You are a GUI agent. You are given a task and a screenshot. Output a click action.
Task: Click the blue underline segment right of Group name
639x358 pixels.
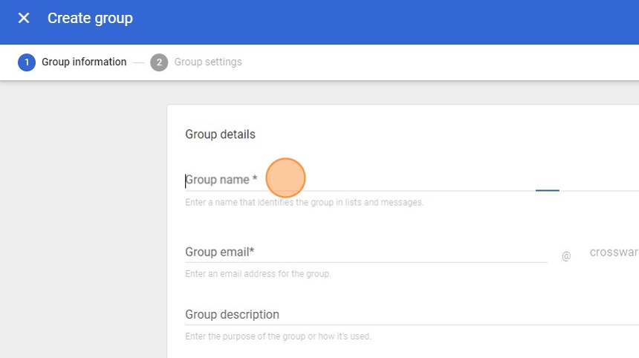pyautogui.click(x=547, y=190)
